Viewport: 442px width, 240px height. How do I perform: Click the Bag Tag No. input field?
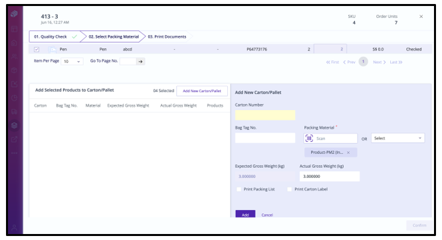tap(265, 138)
